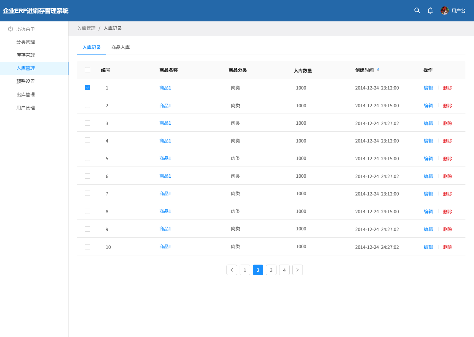Open 商品1 link in row 5

tap(165, 158)
